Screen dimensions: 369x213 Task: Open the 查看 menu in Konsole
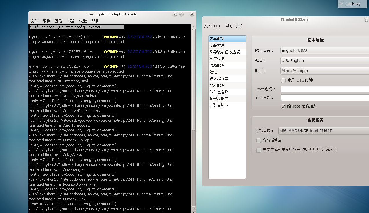click(x=59, y=21)
